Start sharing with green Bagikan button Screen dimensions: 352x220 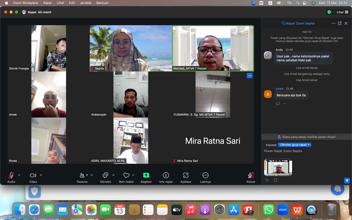tap(146, 178)
